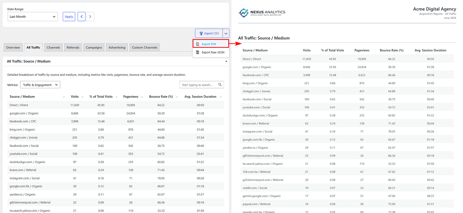Screen dimensions: 463x213
Task: Toggle the export options arrow beside Export CSV
Action: [x=226, y=33]
